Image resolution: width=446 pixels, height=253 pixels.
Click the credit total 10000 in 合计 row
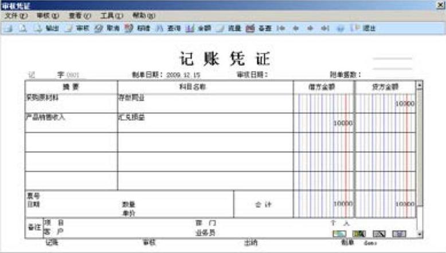click(x=405, y=204)
